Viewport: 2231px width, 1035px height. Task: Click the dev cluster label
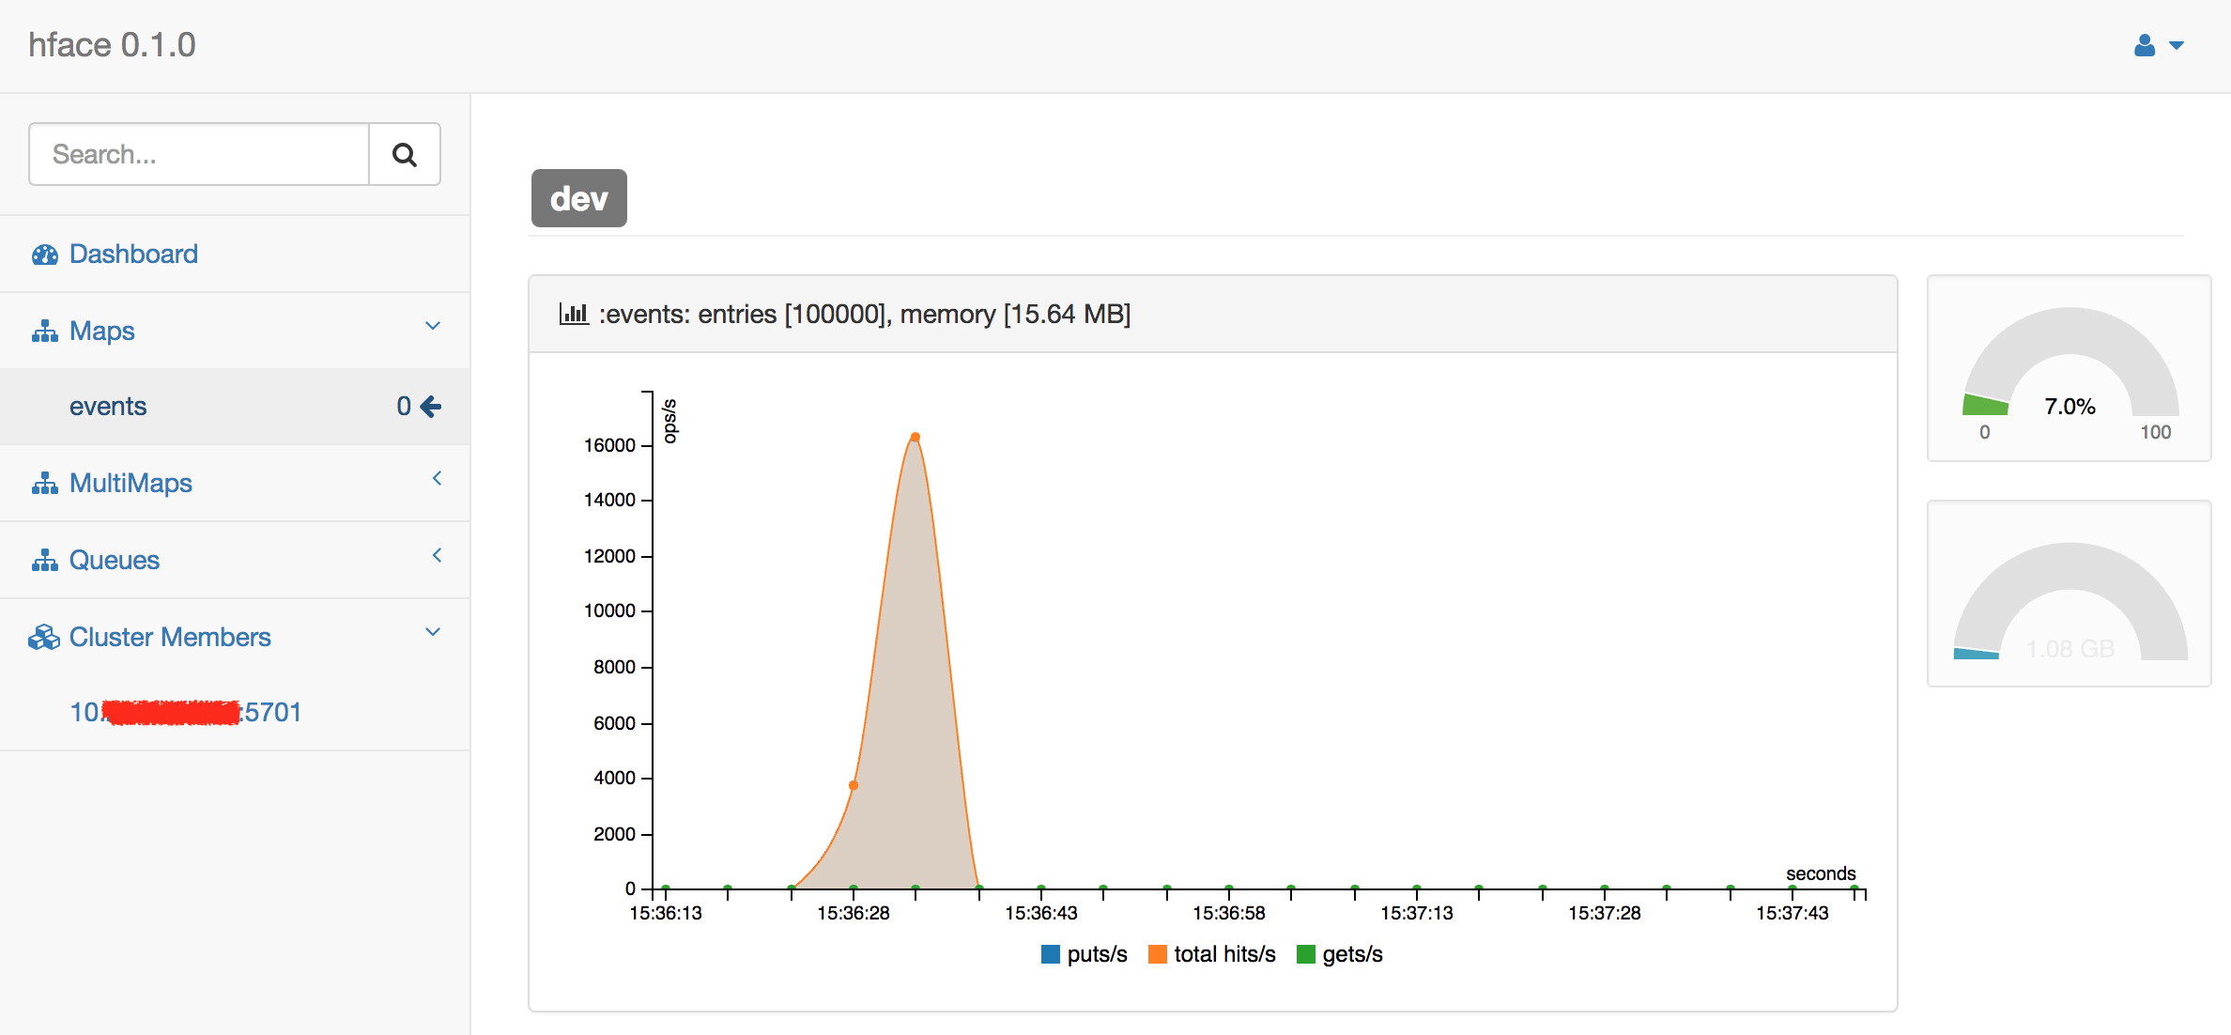coord(579,198)
